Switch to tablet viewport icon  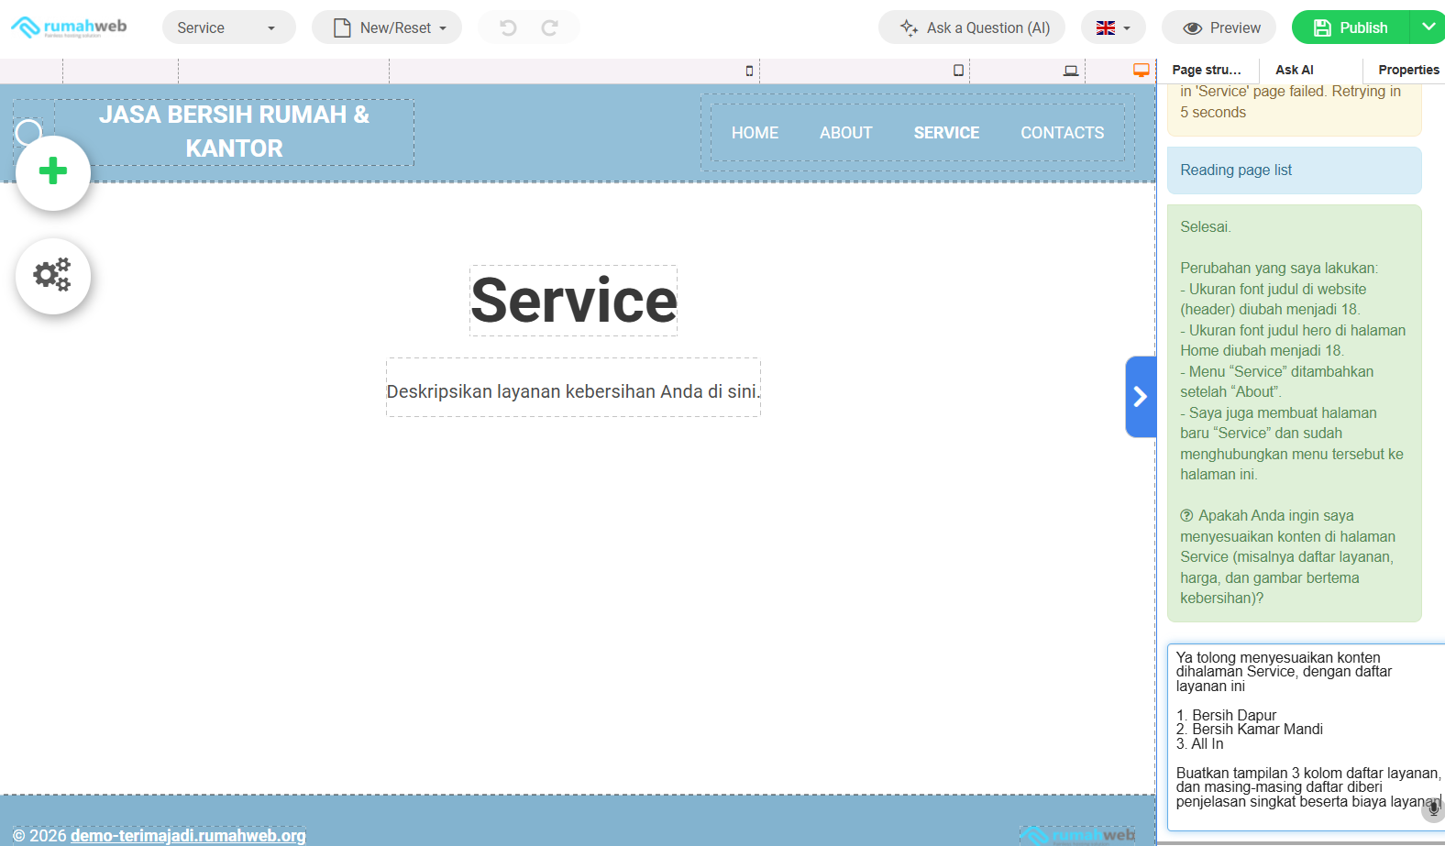click(958, 71)
